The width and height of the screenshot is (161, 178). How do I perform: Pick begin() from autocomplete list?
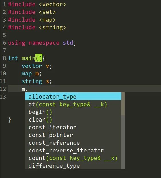pos(73,112)
